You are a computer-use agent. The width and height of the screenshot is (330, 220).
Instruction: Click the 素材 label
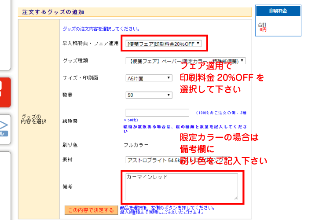point(67,160)
